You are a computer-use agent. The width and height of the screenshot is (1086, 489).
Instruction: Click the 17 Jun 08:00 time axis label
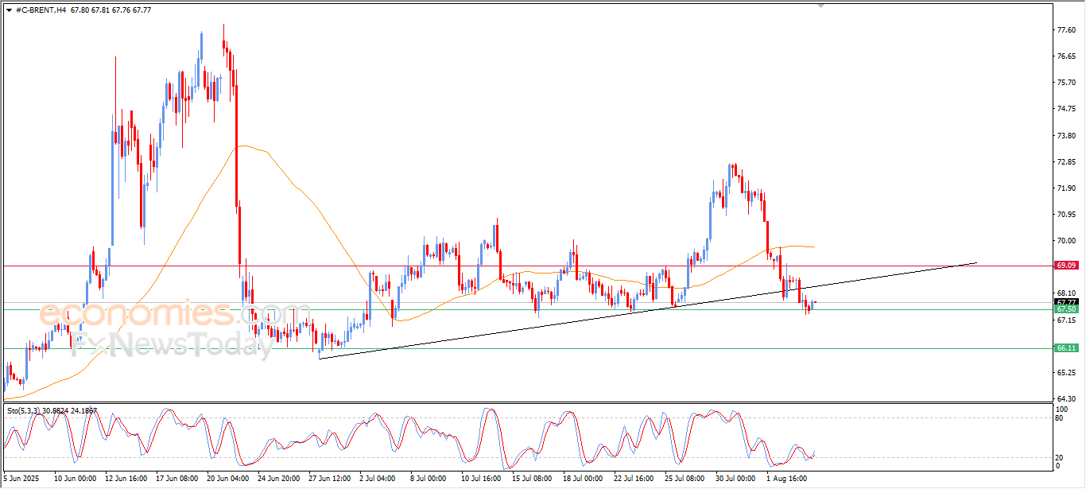(x=176, y=479)
